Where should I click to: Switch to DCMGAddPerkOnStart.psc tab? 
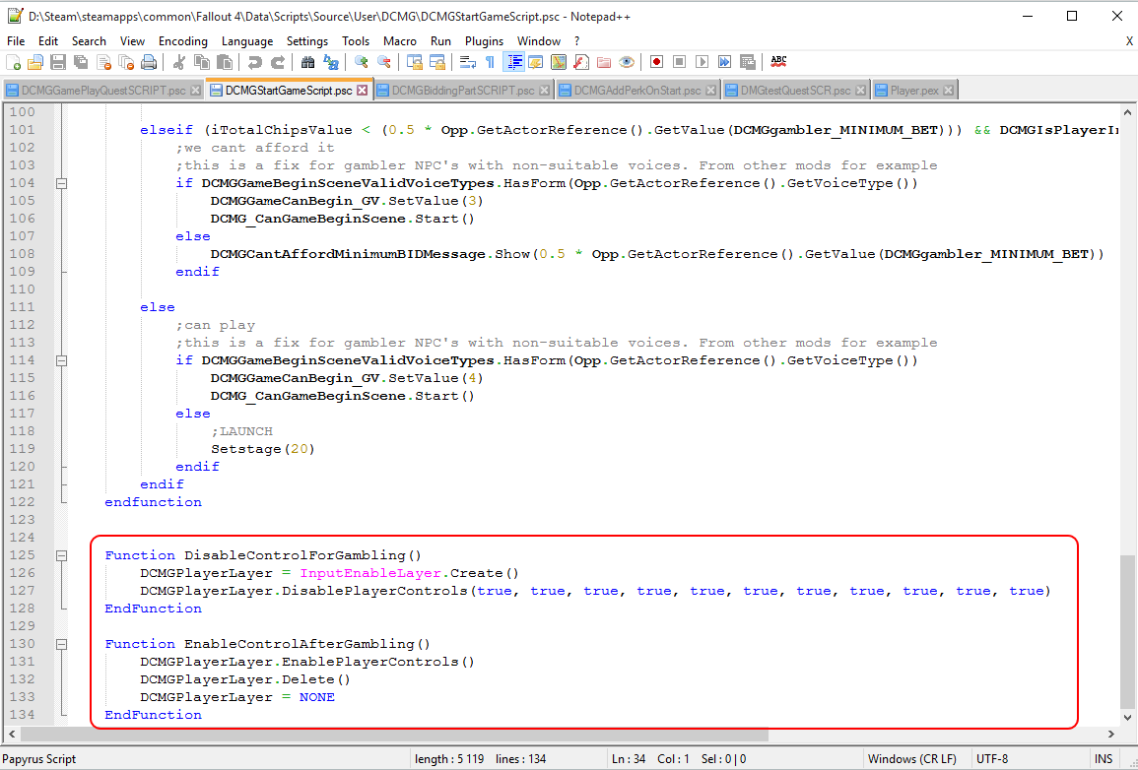[637, 91]
